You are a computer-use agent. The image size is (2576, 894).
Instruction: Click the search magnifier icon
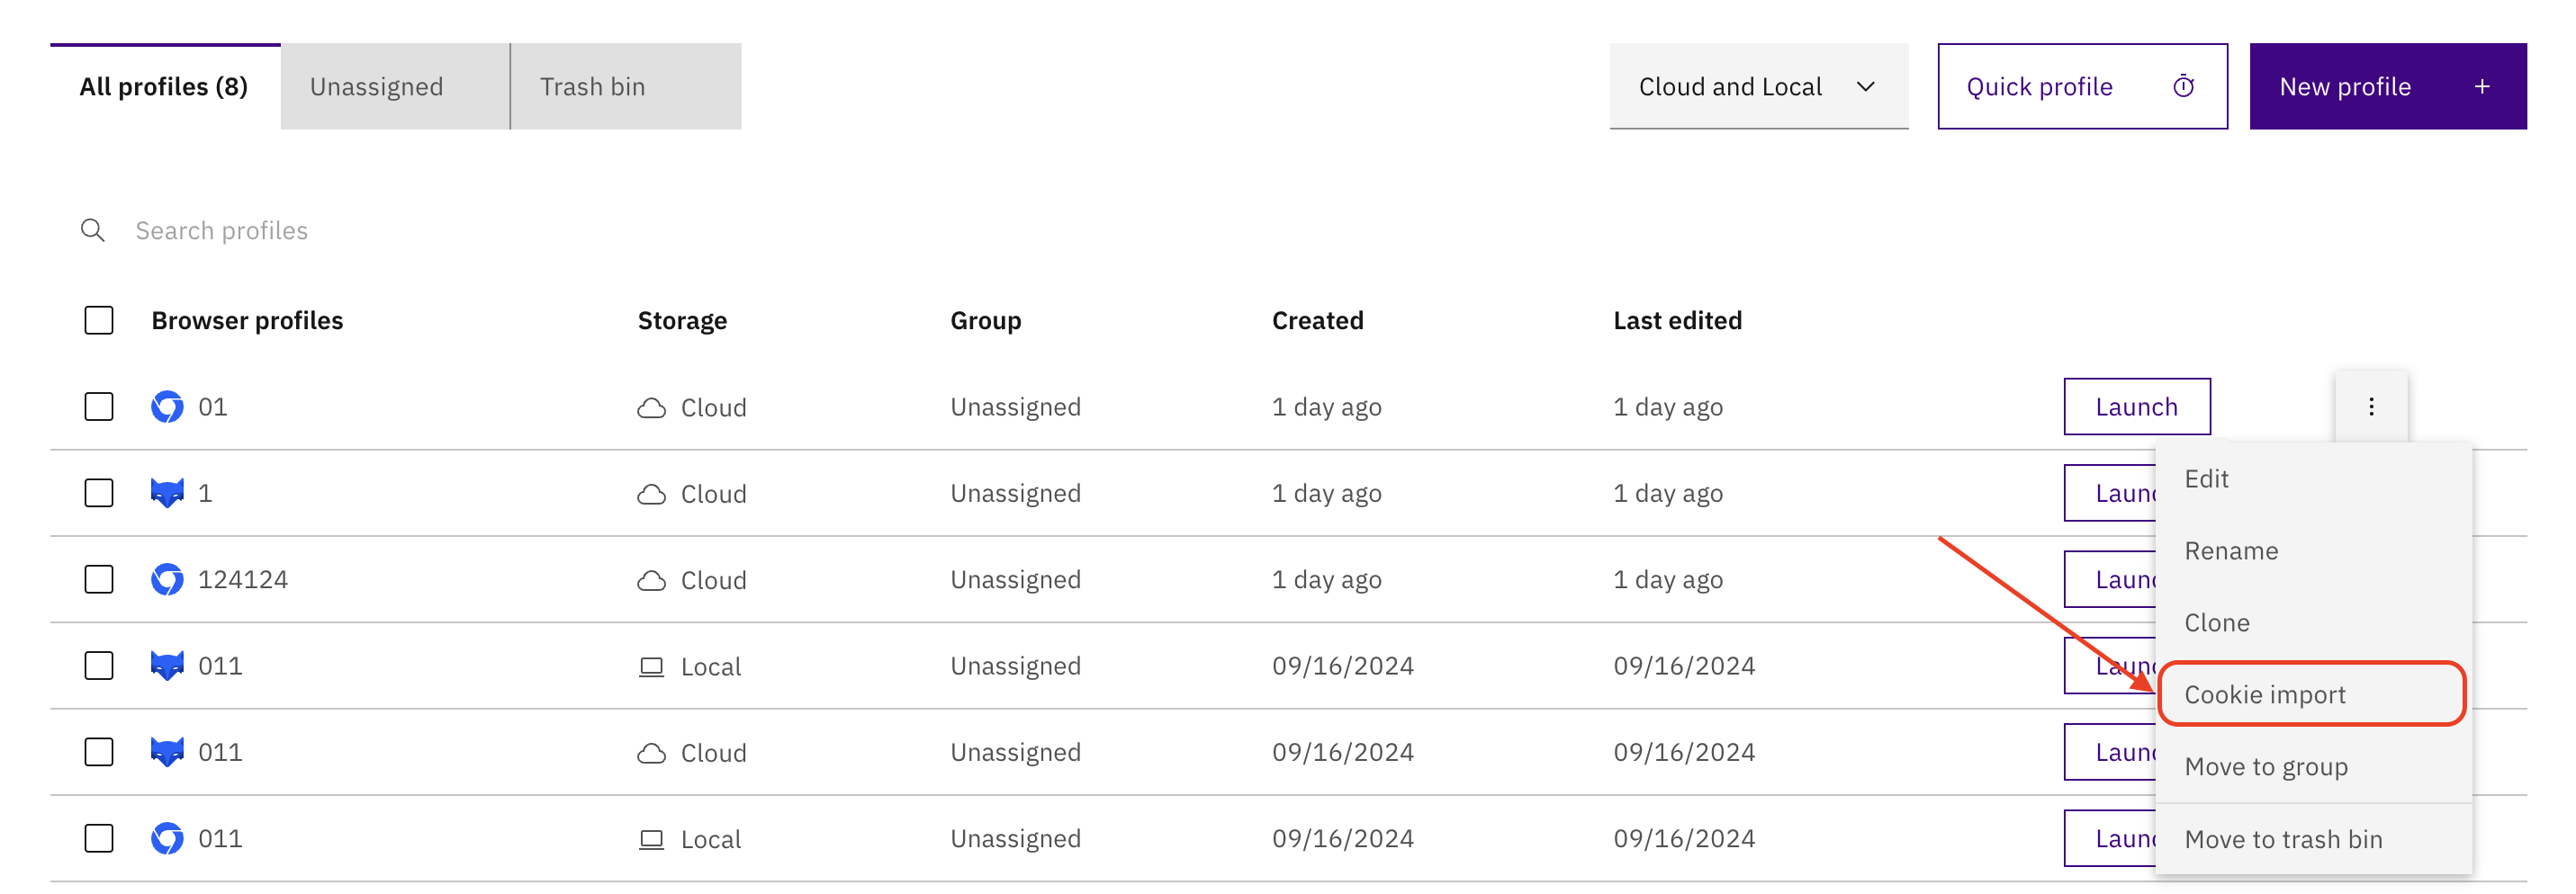point(93,231)
